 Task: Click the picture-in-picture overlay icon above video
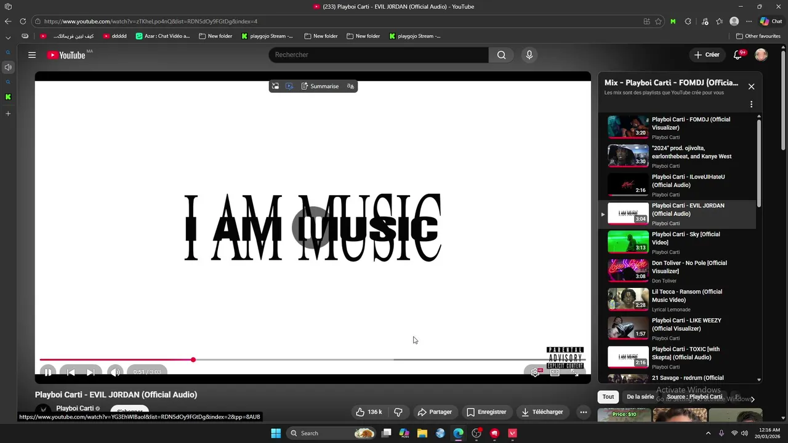click(275, 86)
